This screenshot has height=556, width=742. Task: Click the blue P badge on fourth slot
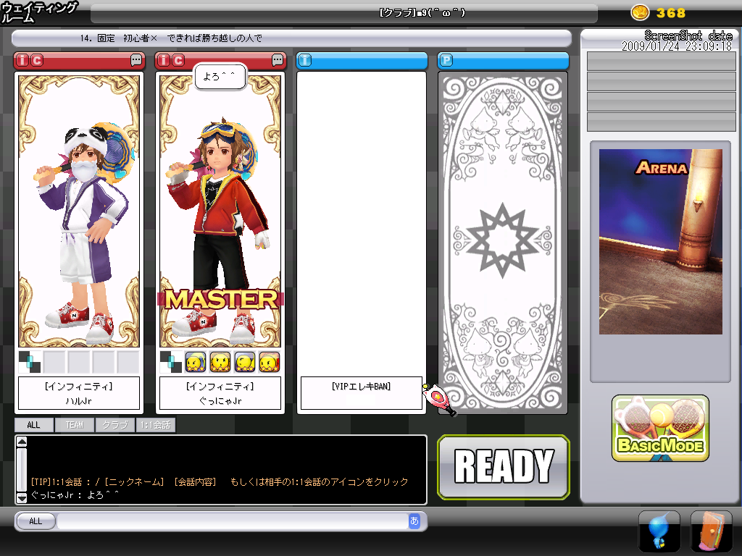tap(446, 60)
